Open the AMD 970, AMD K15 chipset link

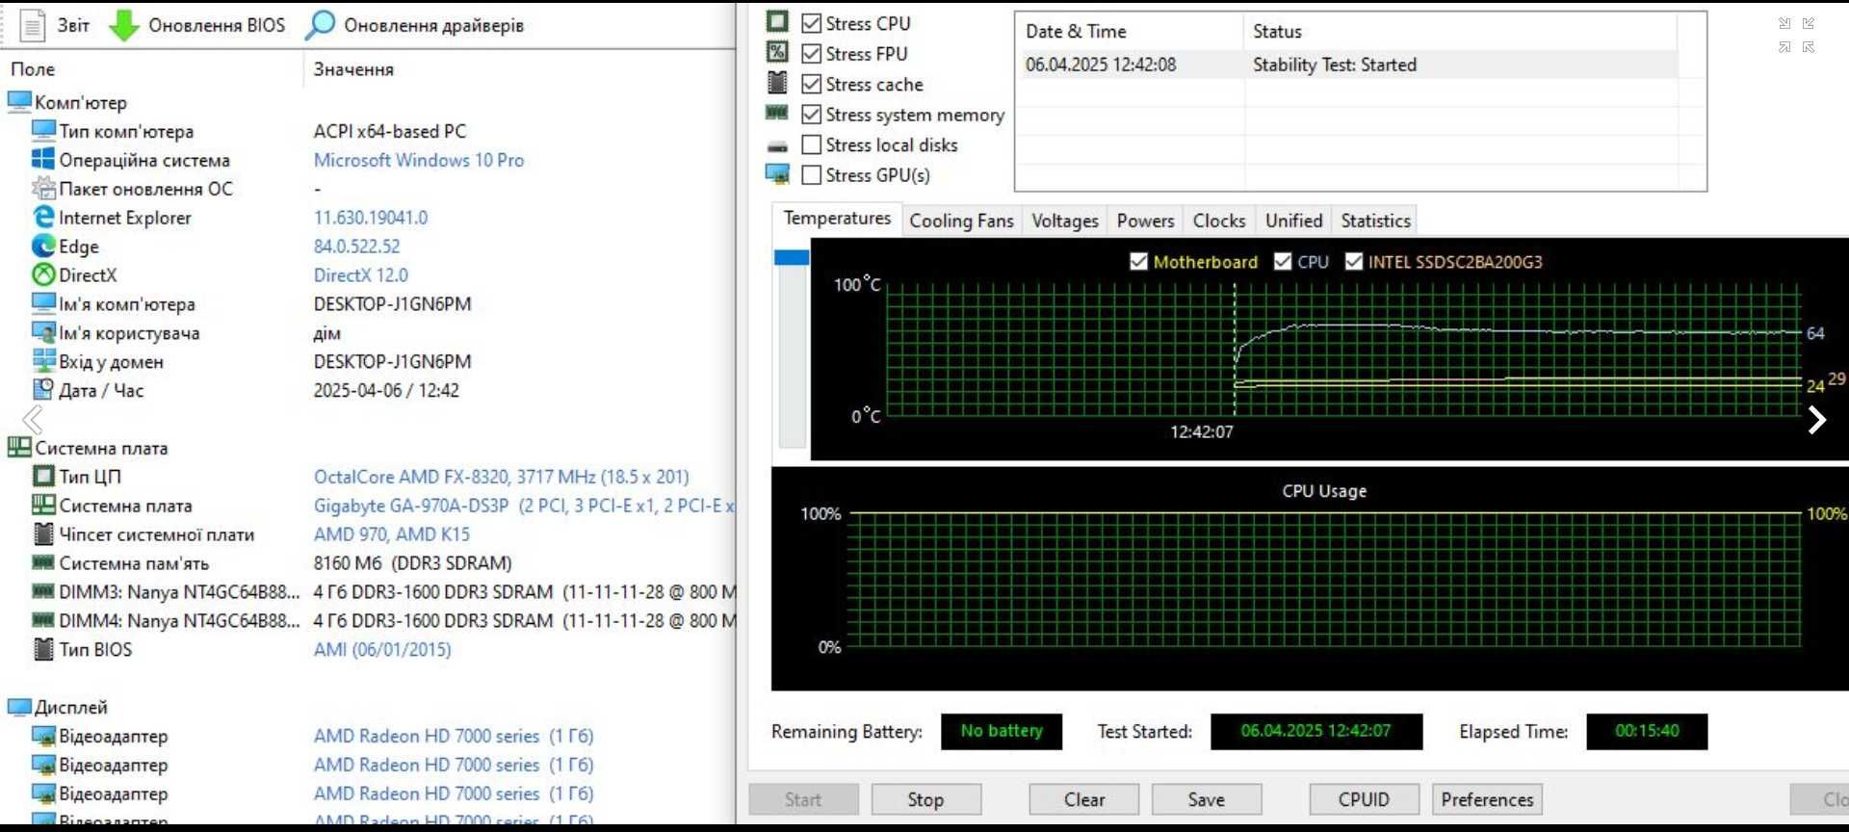click(x=392, y=534)
